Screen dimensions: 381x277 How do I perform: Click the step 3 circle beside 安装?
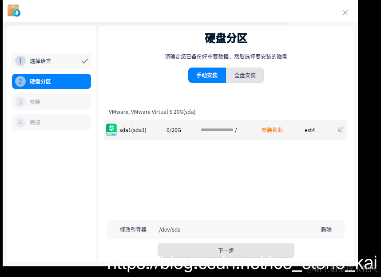[20, 102]
